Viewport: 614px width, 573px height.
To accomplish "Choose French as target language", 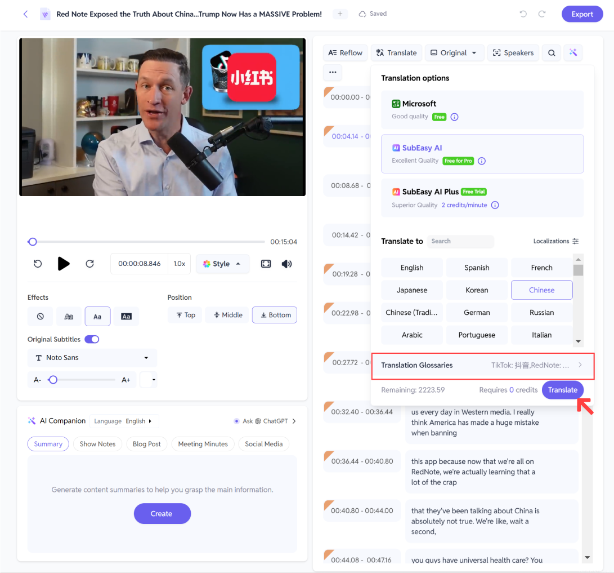I will click(x=541, y=268).
